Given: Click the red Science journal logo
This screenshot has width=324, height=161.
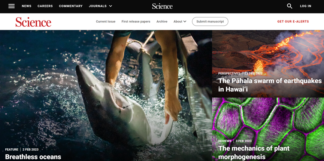Looking at the screenshot, I should click(33, 22).
